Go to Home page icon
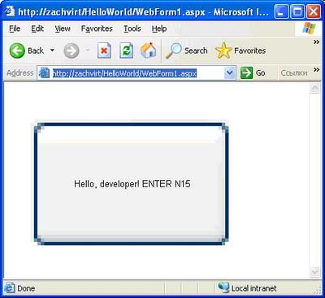Screen dimensions: 325x298 (x=149, y=50)
